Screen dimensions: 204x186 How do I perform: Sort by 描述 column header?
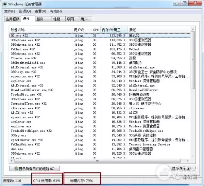pyautogui.click(x=159, y=30)
